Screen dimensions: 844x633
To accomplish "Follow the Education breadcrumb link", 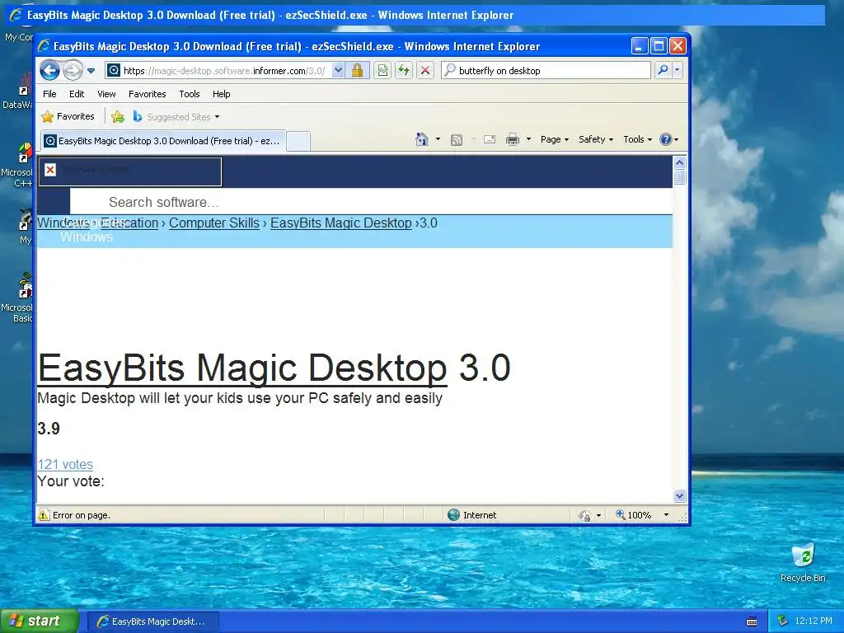I will [x=129, y=223].
